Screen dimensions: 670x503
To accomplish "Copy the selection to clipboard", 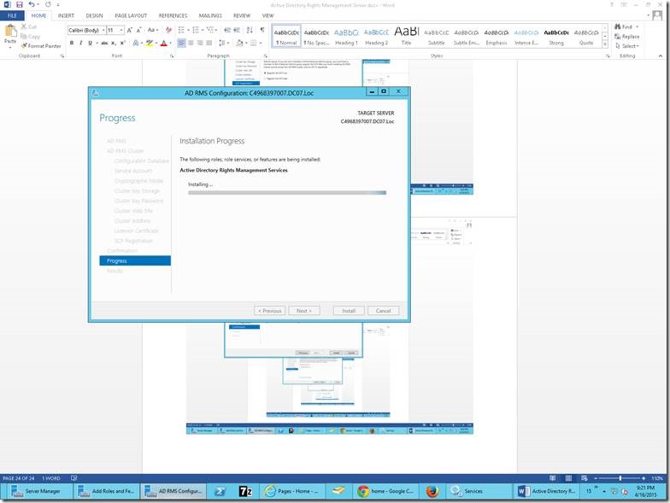I will (30, 36).
